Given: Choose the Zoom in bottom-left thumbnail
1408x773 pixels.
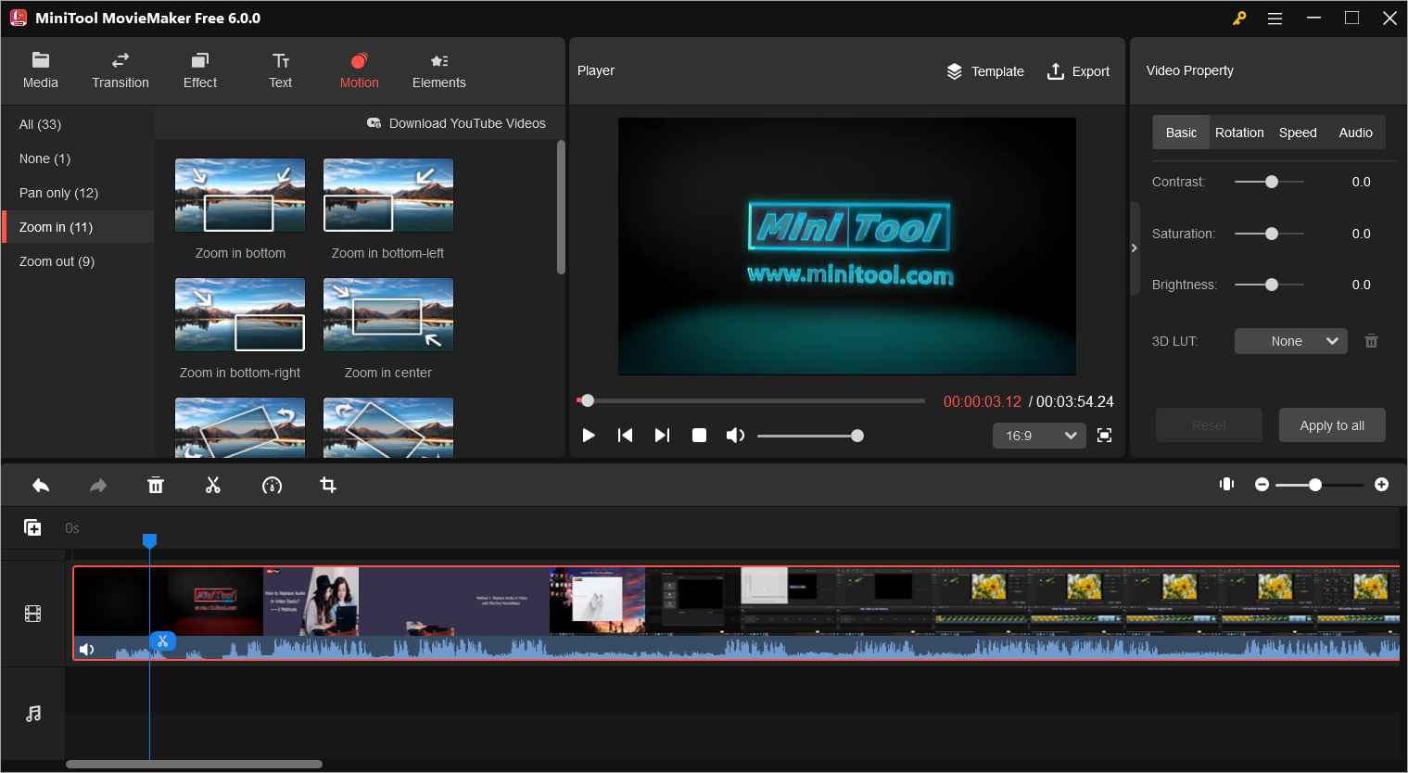Looking at the screenshot, I should (388, 196).
